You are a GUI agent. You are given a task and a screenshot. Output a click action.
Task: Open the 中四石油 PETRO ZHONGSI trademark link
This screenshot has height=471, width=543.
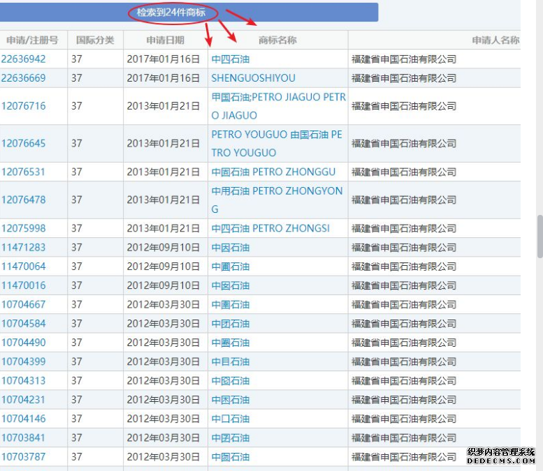point(270,229)
